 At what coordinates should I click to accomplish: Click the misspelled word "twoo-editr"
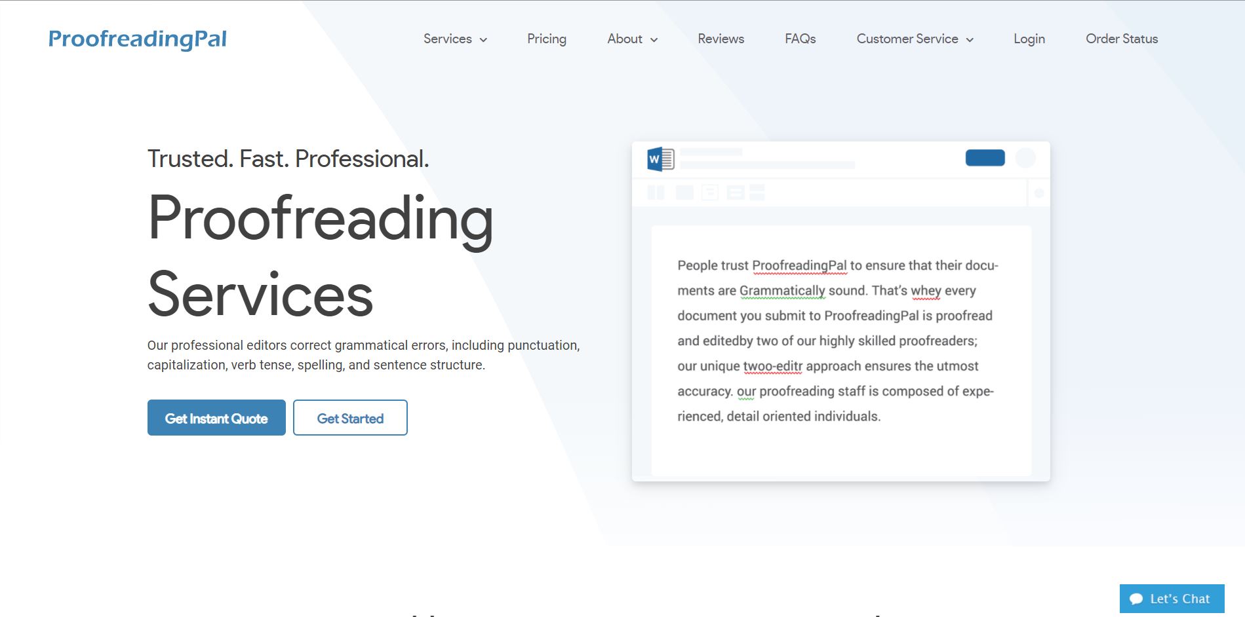[772, 366]
